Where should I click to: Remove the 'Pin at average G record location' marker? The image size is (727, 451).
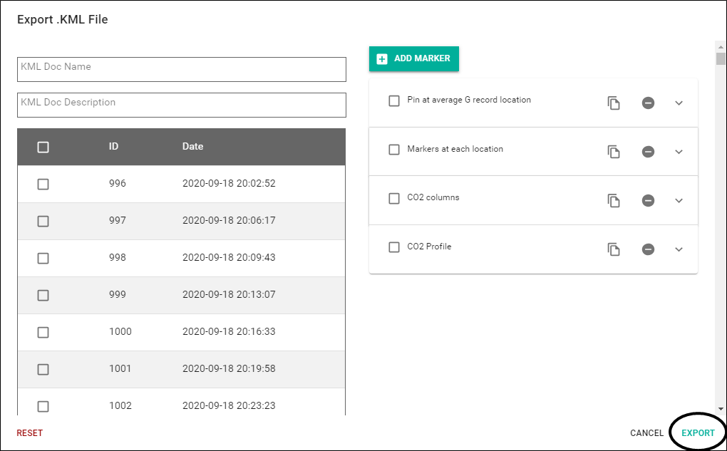tap(648, 103)
